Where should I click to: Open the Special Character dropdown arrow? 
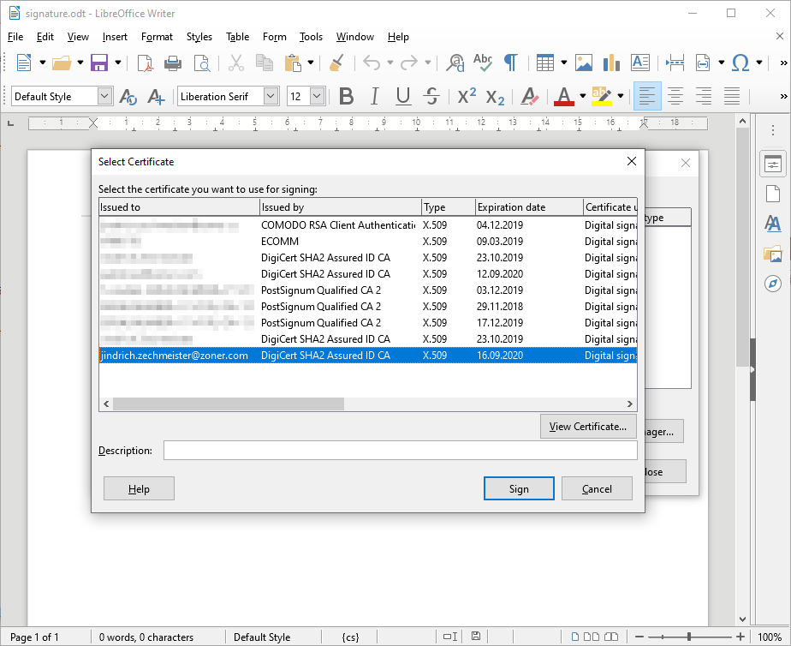759,63
